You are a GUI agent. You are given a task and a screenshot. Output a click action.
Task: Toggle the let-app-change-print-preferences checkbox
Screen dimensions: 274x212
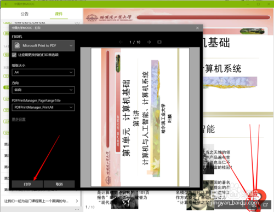14,55
